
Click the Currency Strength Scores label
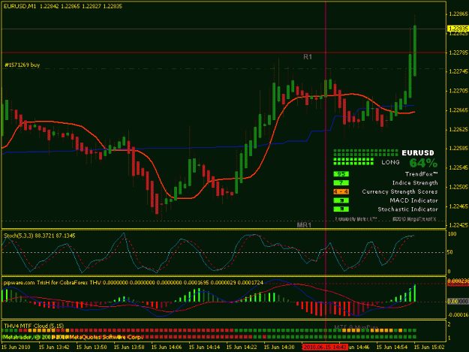pos(400,191)
